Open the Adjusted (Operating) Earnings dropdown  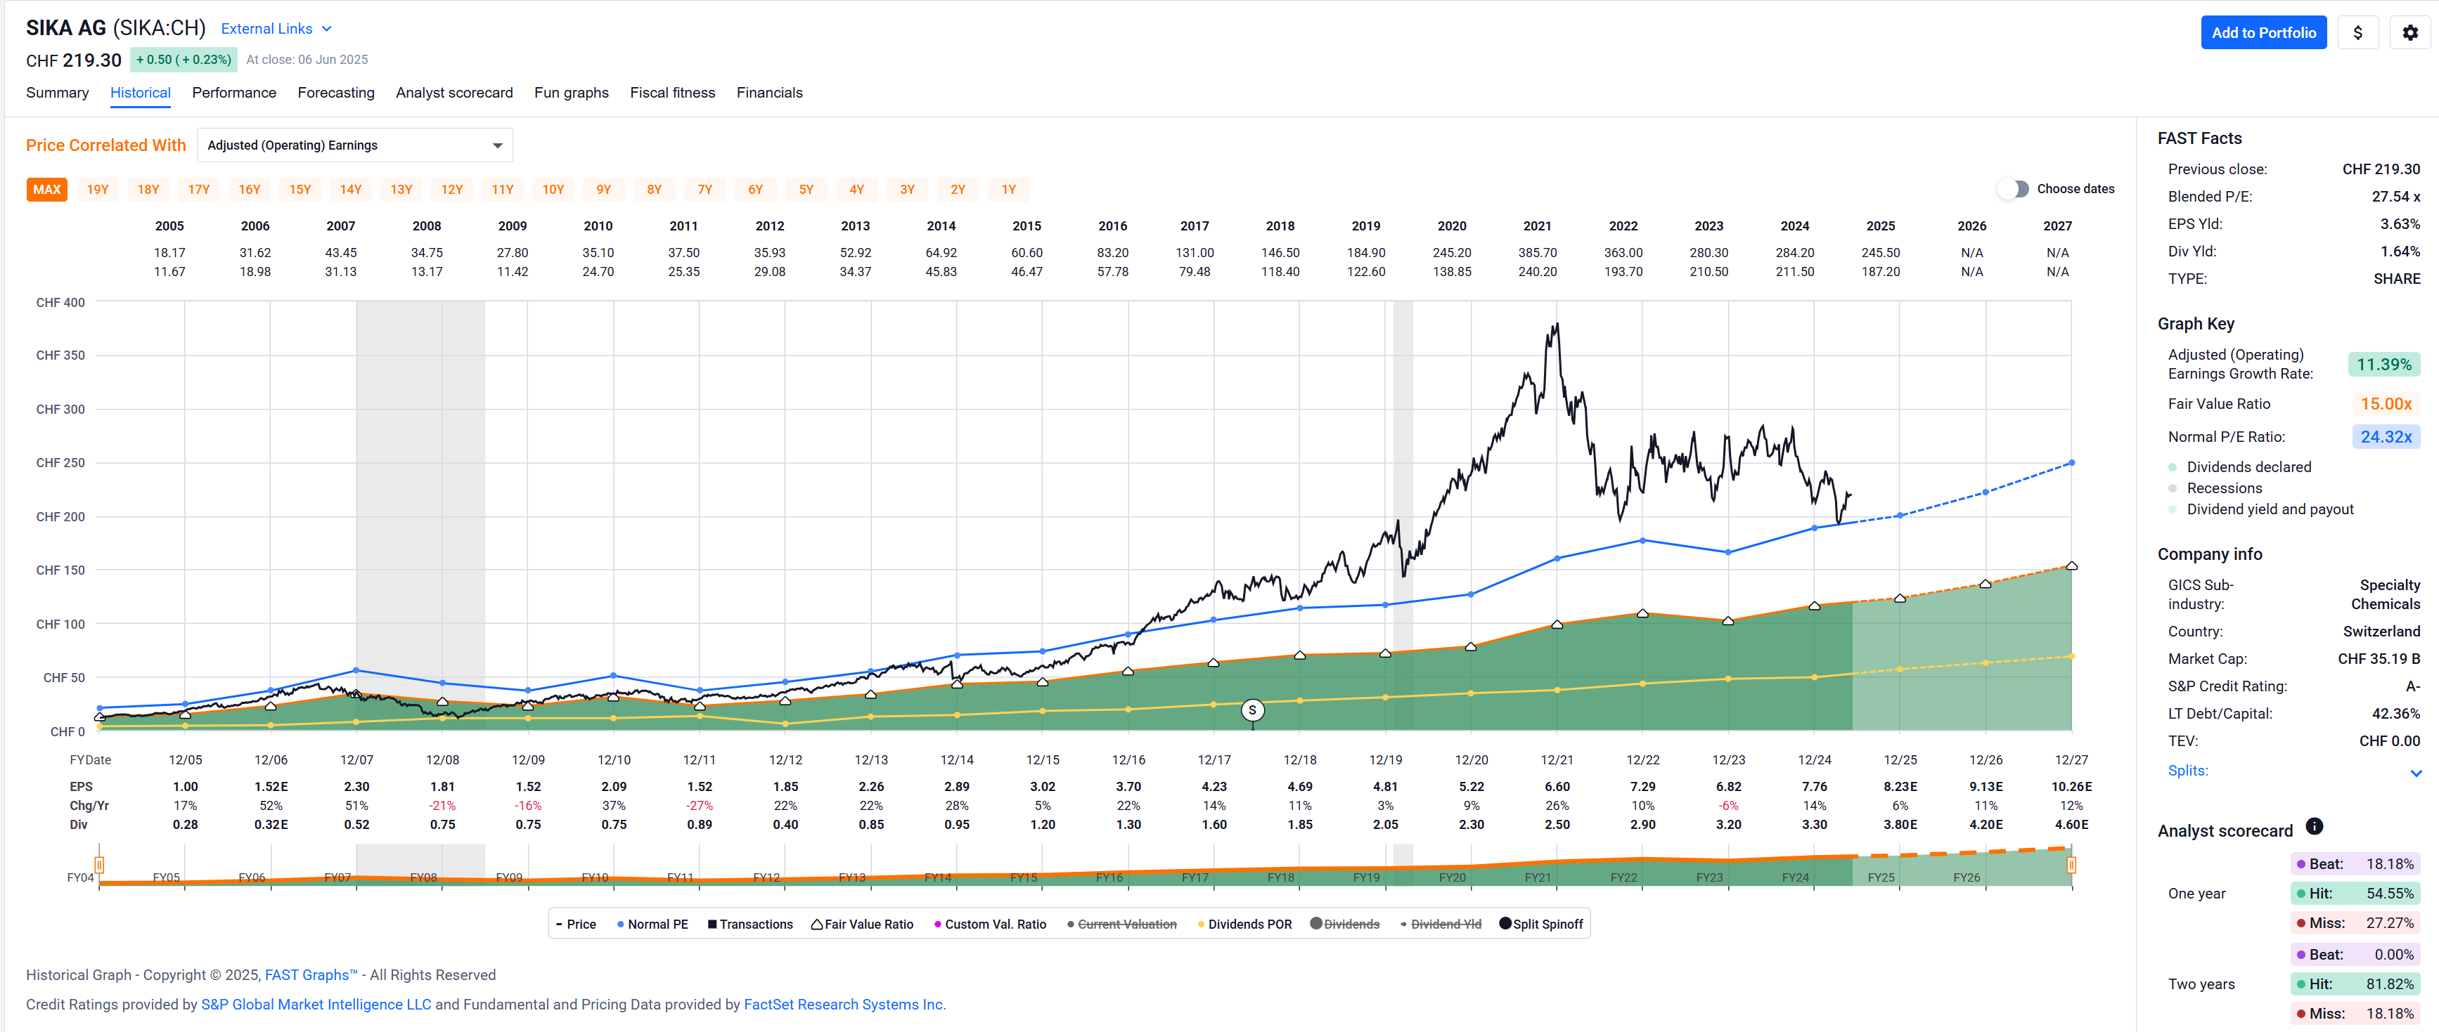tap(355, 145)
